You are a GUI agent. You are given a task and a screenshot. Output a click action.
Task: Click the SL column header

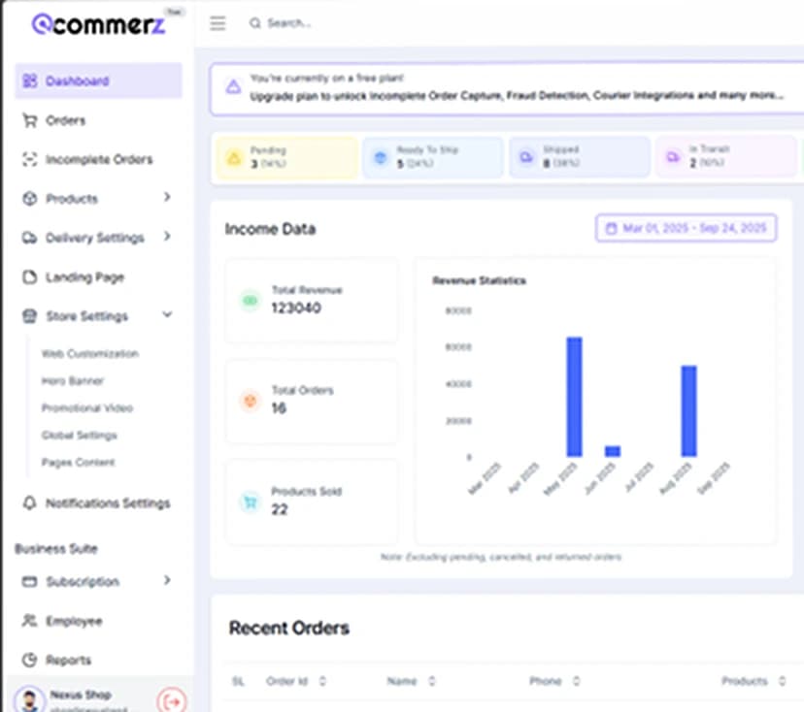238,681
